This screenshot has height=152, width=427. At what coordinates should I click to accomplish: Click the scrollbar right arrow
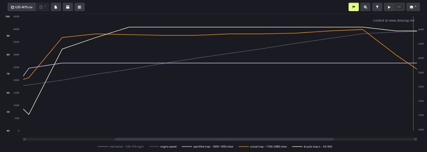(x=415, y=139)
